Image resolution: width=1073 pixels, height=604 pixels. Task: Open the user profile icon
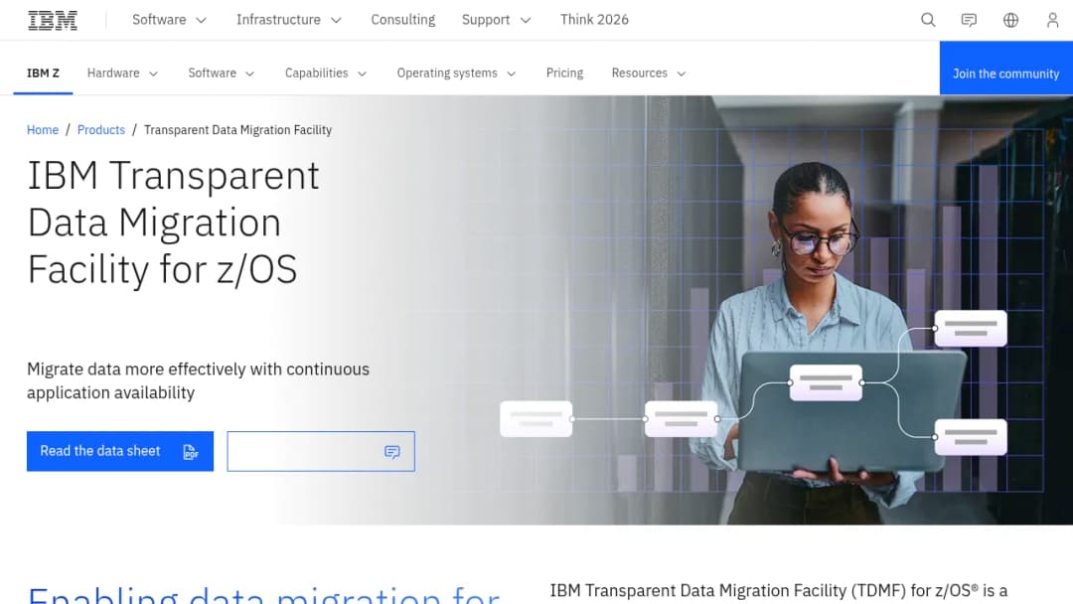click(1052, 20)
